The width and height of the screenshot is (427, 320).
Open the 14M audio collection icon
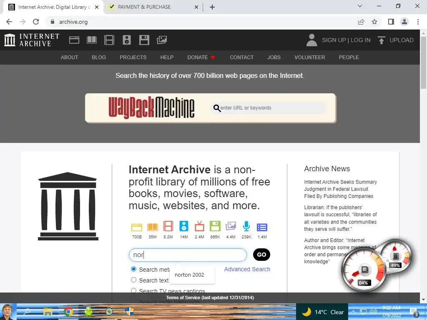click(x=184, y=226)
